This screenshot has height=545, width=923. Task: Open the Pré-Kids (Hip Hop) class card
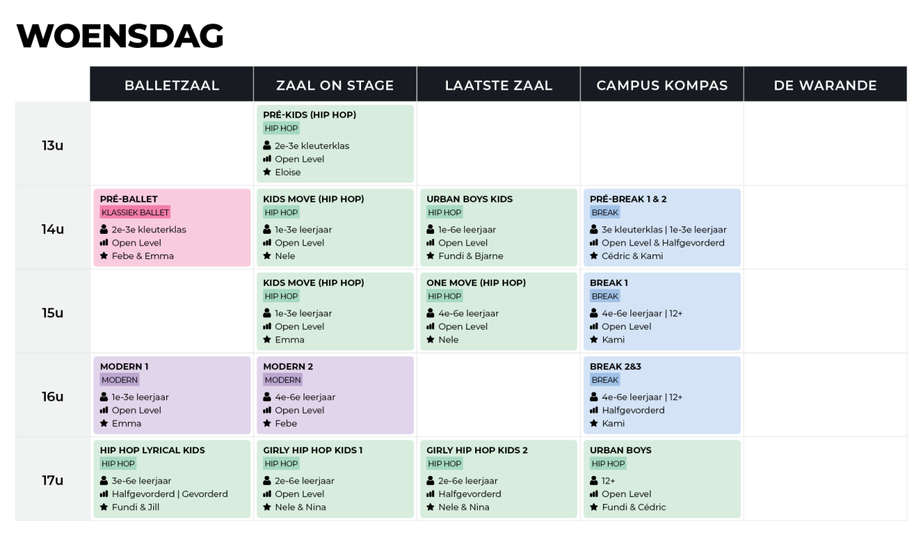(x=335, y=144)
